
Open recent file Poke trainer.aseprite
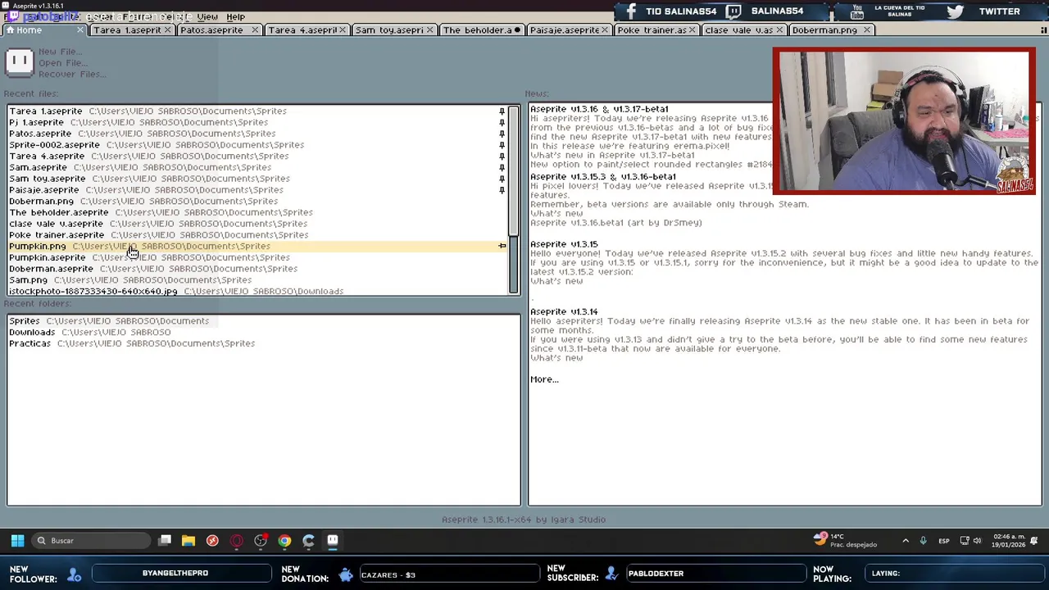(257, 235)
